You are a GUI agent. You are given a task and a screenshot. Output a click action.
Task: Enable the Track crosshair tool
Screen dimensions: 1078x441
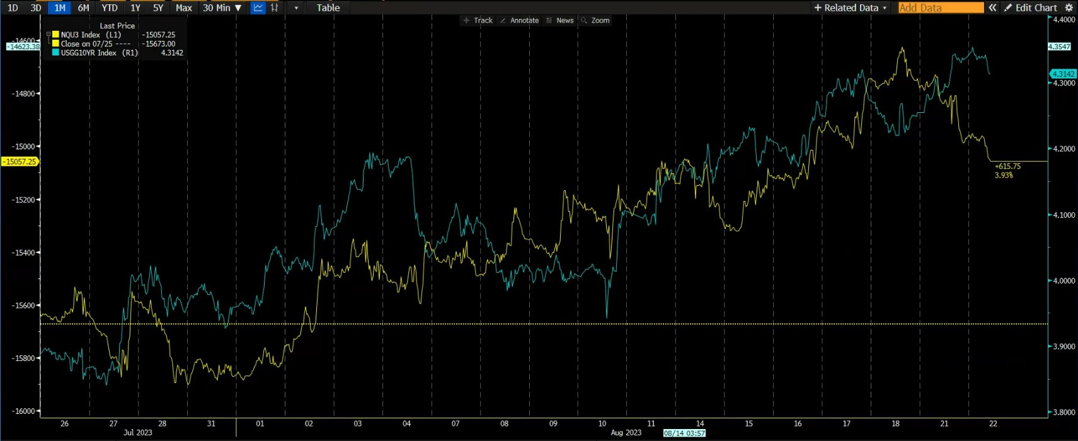478,20
